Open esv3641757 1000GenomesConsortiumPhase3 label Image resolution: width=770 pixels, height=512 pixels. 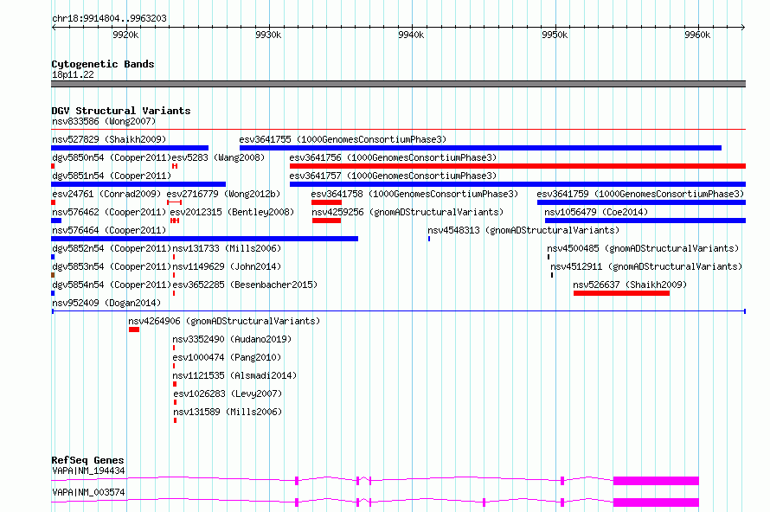pos(393,176)
